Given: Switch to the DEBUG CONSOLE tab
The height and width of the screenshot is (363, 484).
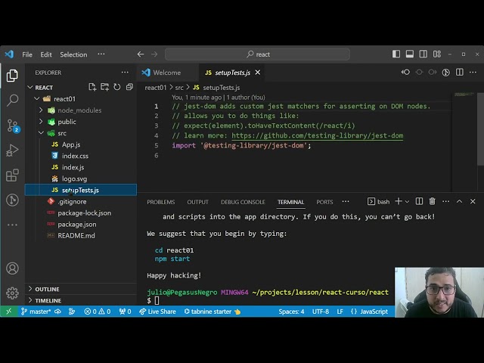Looking at the screenshot, I should [x=243, y=202].
